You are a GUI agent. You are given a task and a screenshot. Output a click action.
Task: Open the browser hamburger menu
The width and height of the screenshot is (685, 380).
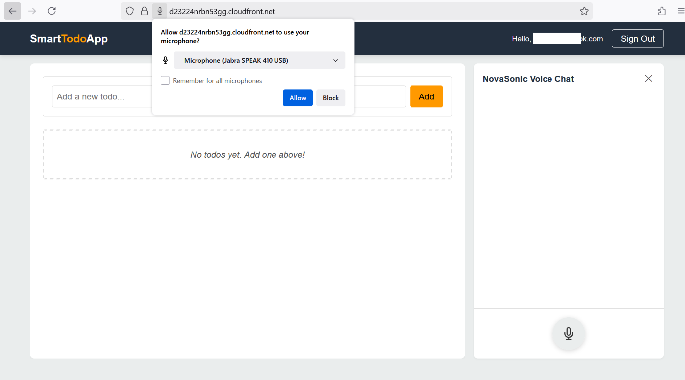click(x=681, y=11)
